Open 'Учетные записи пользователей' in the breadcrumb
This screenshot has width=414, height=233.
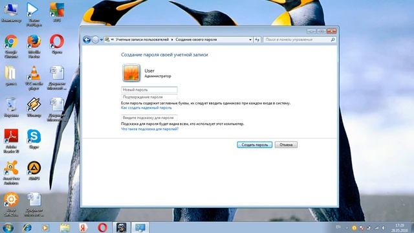[x=142, y=39]
